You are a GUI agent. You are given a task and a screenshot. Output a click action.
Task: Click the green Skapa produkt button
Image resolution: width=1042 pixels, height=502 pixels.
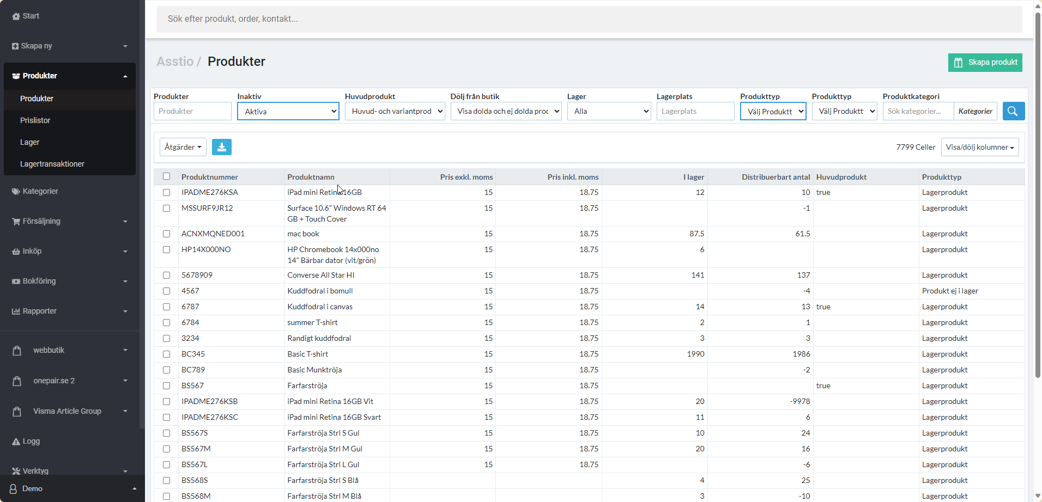pos(985,63)
